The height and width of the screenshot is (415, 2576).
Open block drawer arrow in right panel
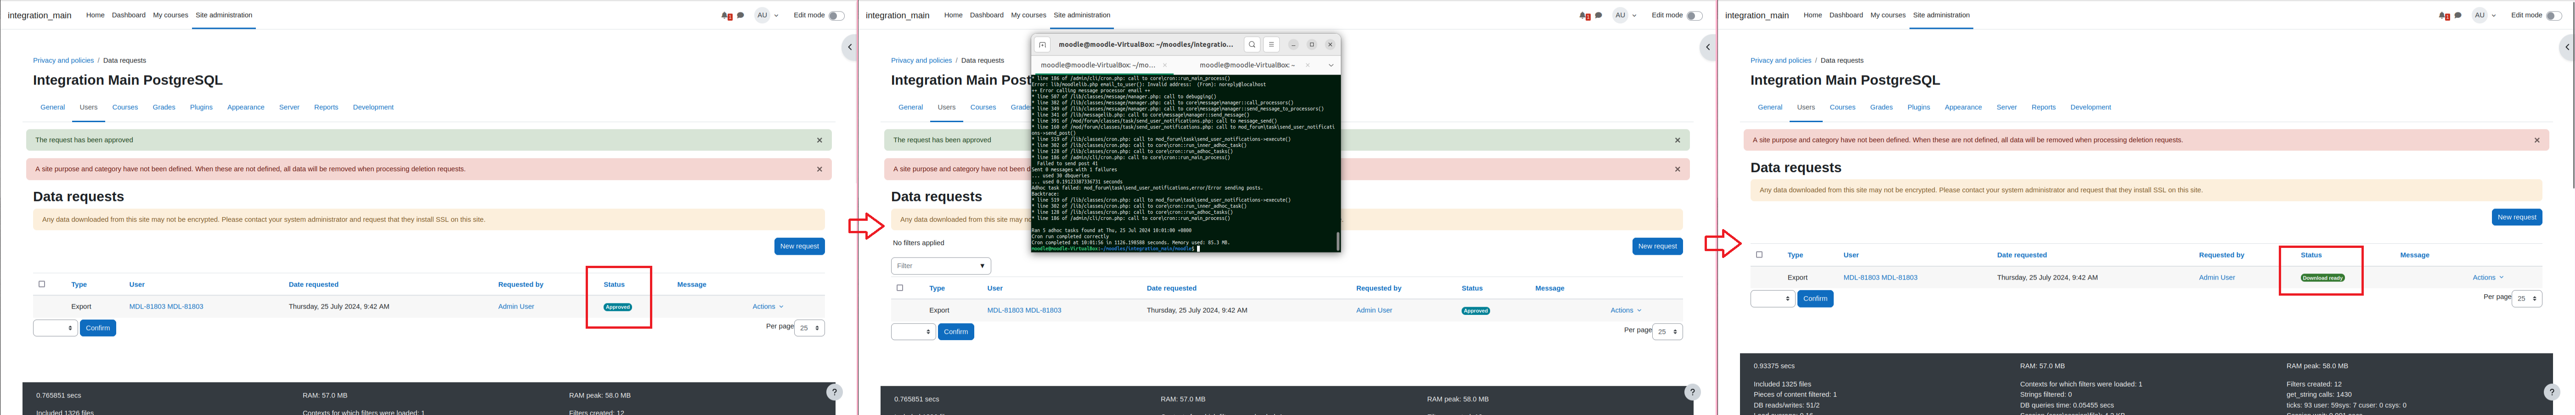point(2567,47)
